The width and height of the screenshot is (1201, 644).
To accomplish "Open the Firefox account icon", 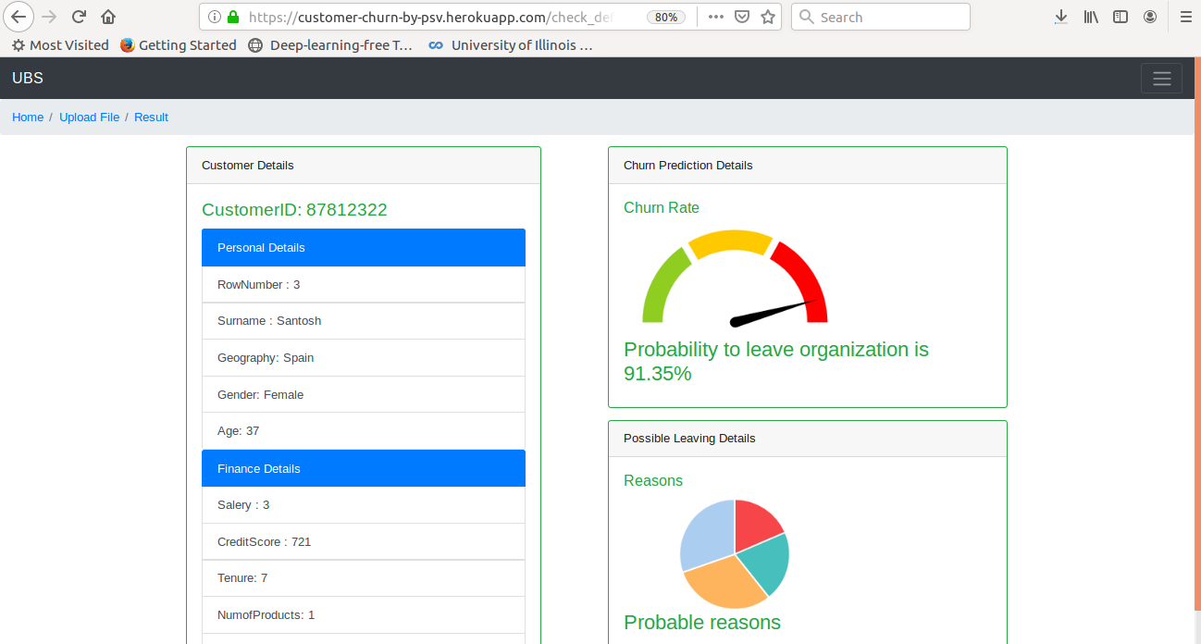I will tap(1150, 17).
